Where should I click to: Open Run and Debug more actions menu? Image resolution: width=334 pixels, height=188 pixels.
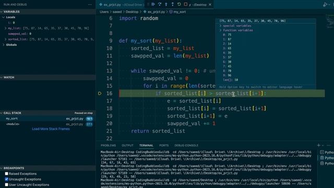point(90,4)
